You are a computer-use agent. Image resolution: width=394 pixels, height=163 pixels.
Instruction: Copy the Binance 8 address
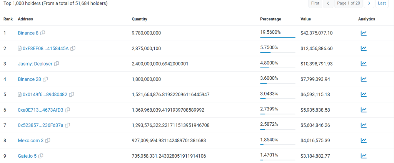pyautogui.click(x=43, y=33)
